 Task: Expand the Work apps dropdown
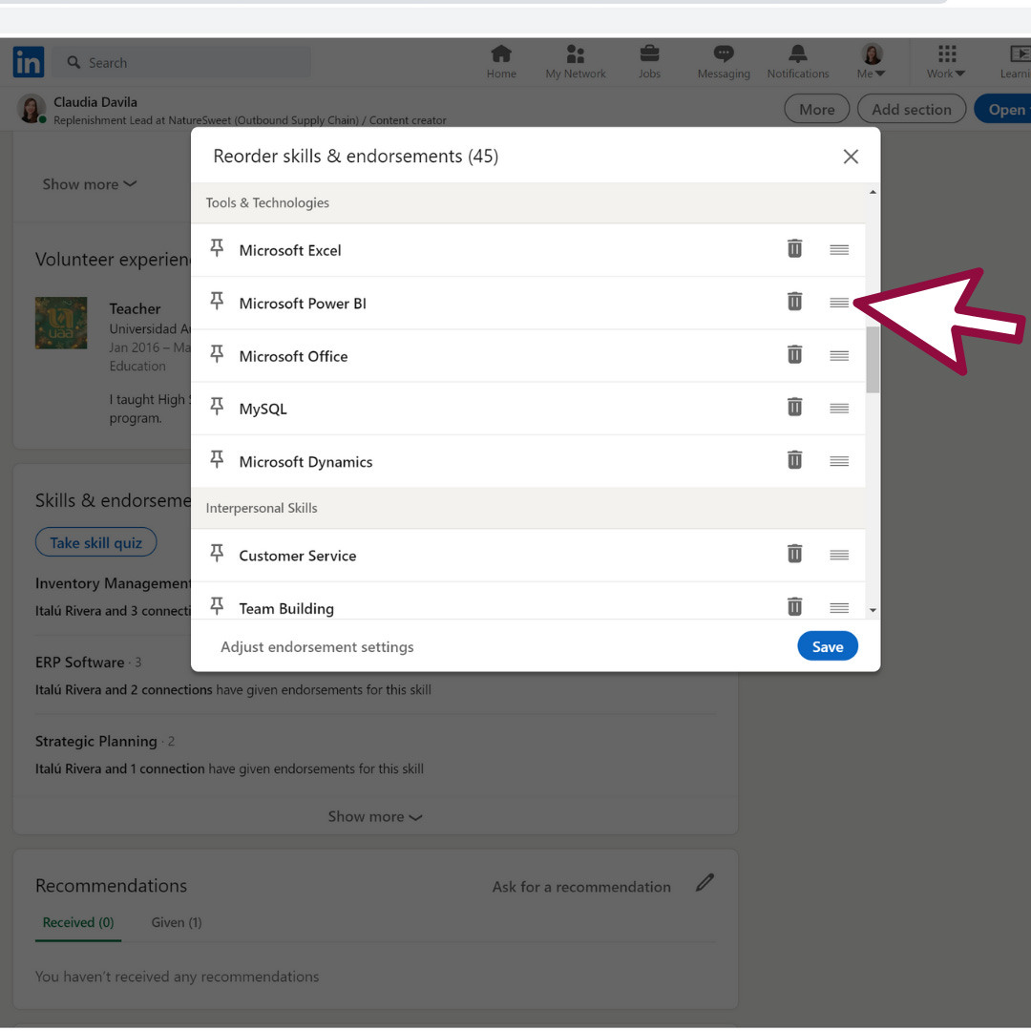point(946,62)
